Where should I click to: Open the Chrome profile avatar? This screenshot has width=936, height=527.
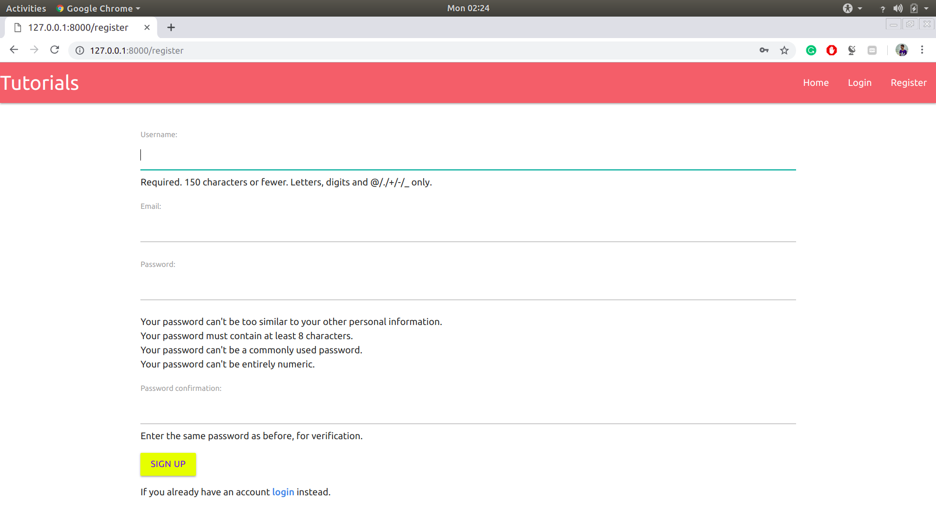pos(901,50)
